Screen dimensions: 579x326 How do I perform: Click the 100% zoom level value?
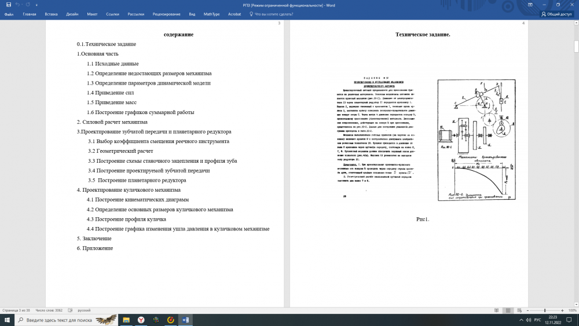(573, 310)
